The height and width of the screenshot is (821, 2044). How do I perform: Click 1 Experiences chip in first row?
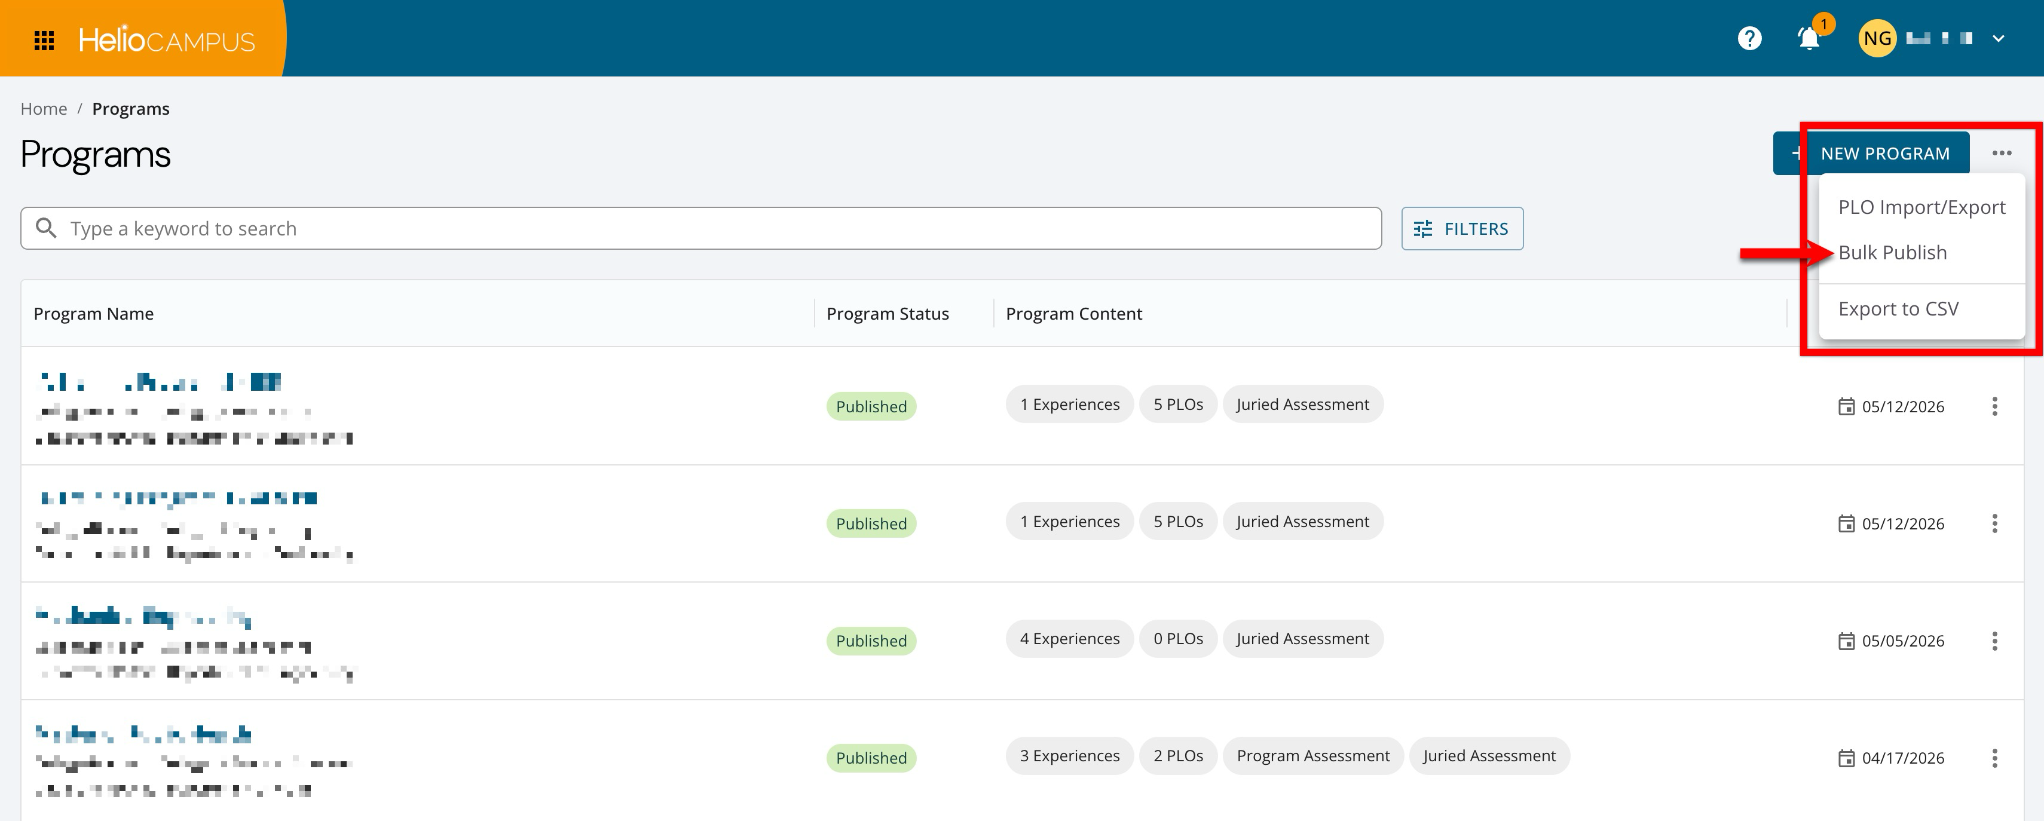(1070, 405)
